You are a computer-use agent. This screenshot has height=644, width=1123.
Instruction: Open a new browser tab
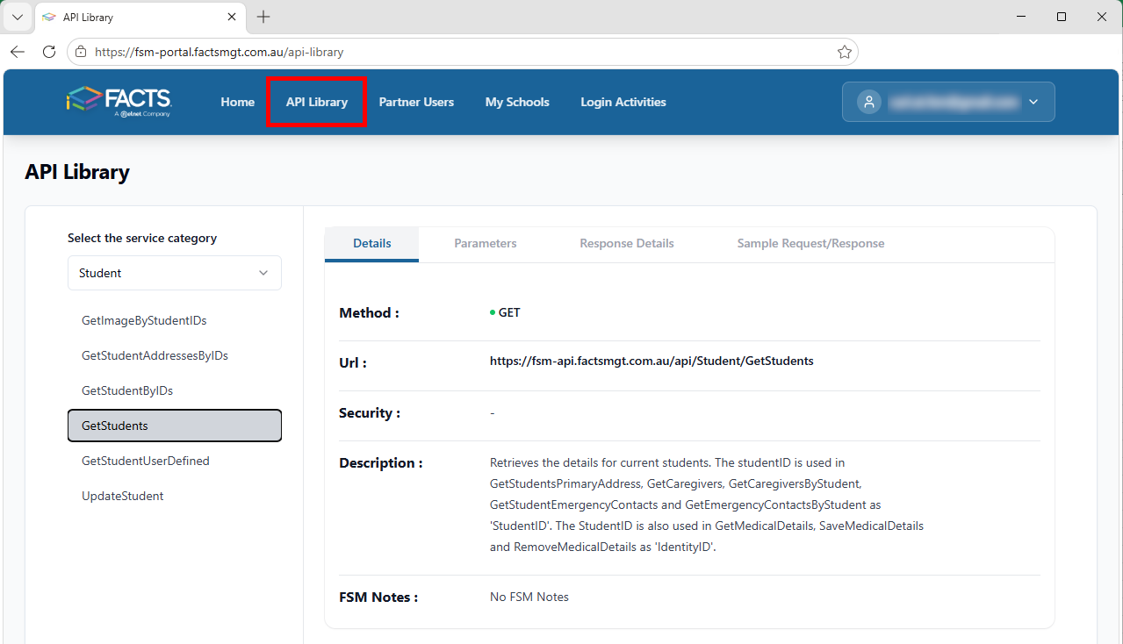pos(263,17)
